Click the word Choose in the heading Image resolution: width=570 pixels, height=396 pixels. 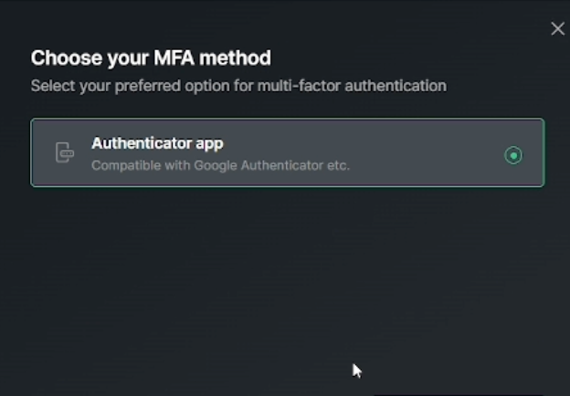point(67,57)
